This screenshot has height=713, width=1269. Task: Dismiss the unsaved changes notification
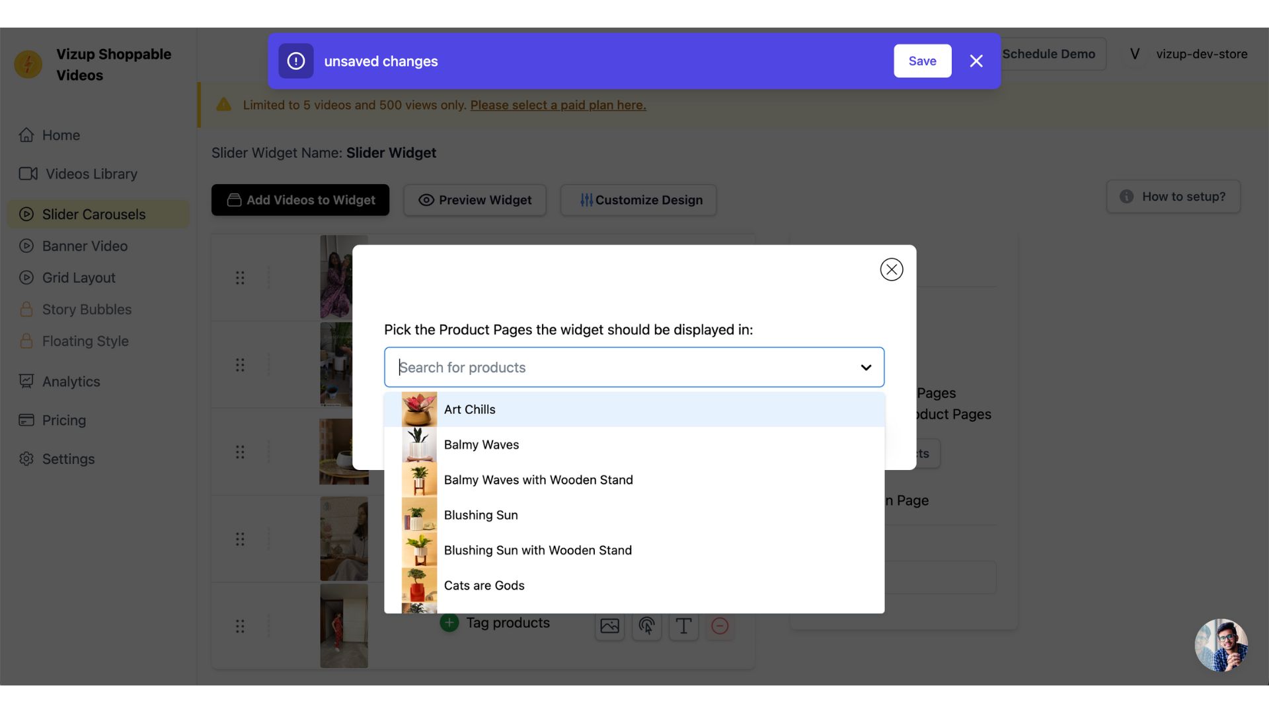click(976, 60)
